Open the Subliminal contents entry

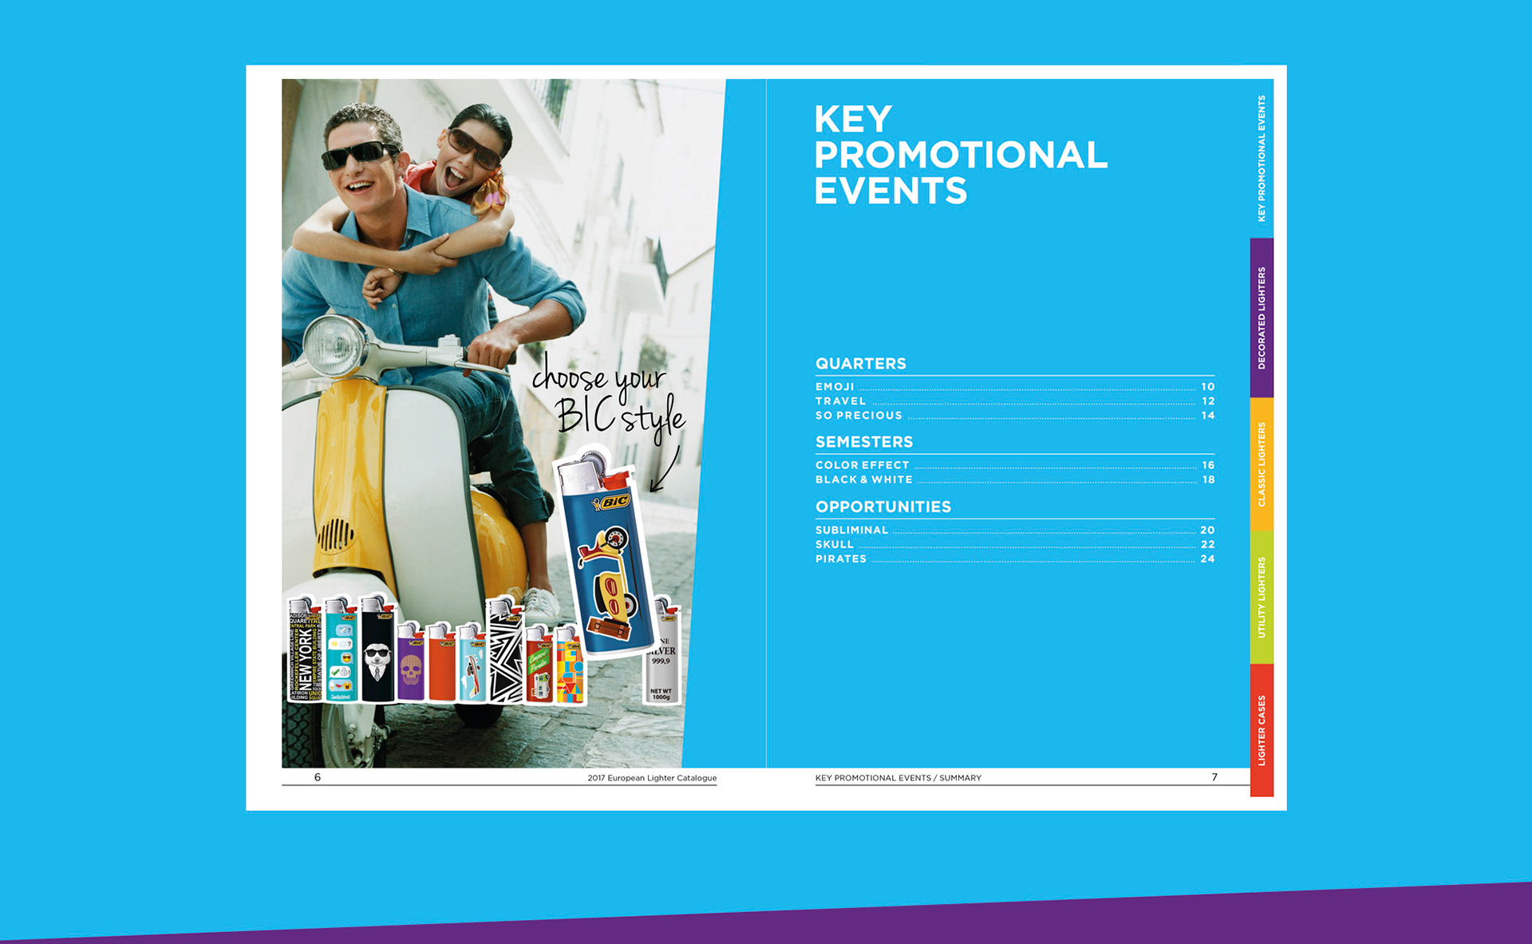coord(1014,530)
